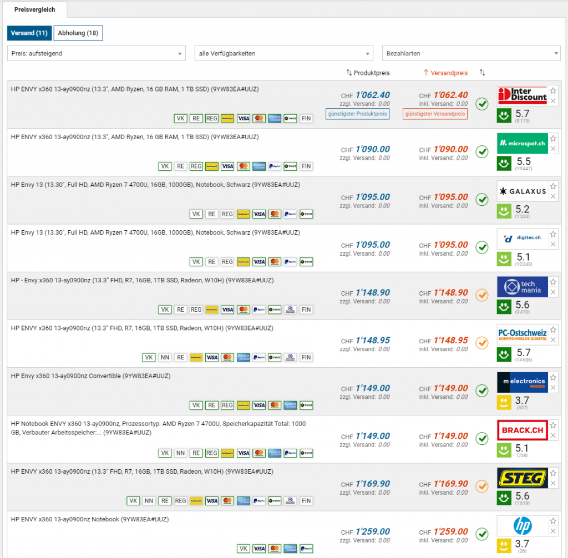Select the Preisvergleich tab
Screen dimensions: 568x558
(x=34, y=9)
